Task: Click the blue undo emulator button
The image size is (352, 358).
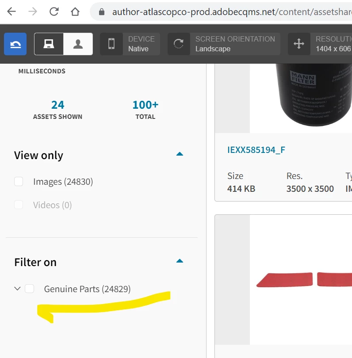Action: (15, 44)
